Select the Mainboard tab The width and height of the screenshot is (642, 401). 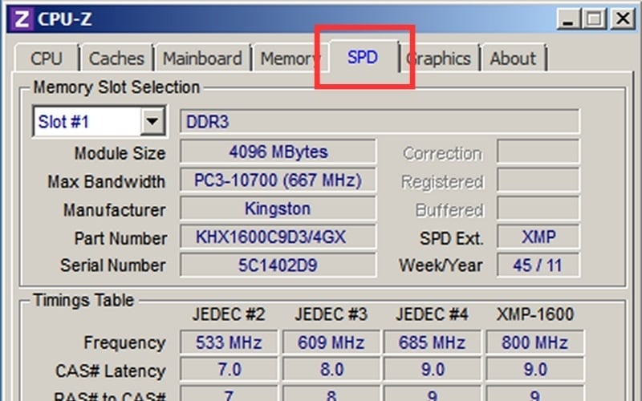tap(202, 58)
